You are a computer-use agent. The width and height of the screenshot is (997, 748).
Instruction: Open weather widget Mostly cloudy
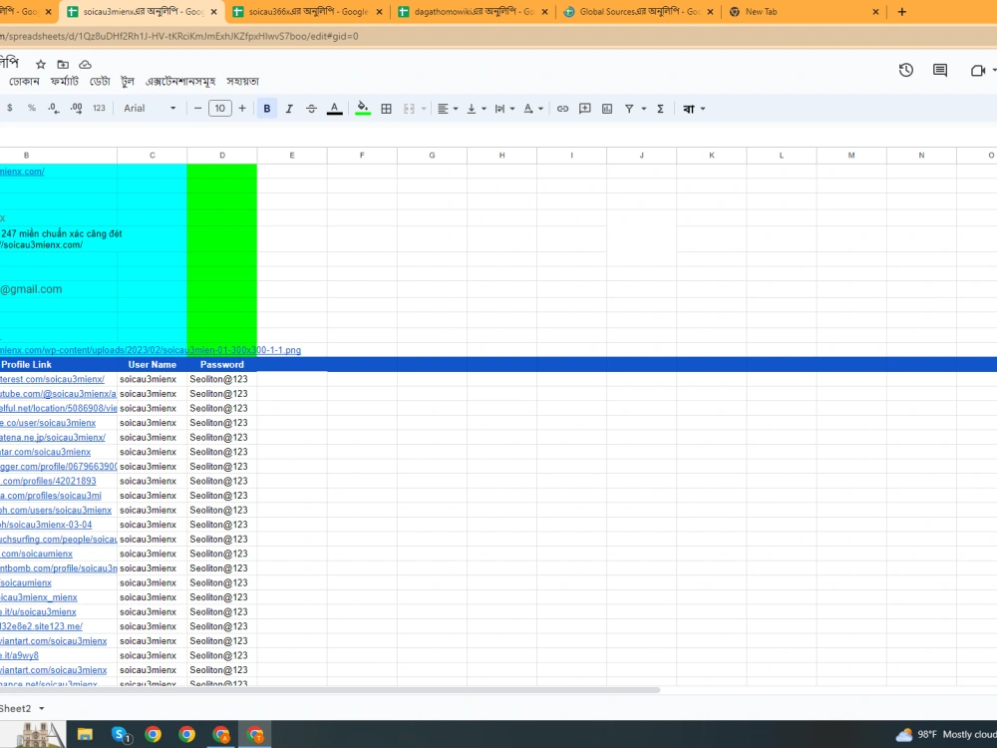click(x=946, y=735)
